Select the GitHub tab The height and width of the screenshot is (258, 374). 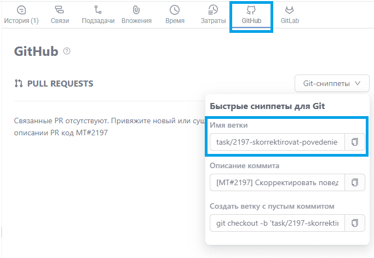[x=251, y=15]
